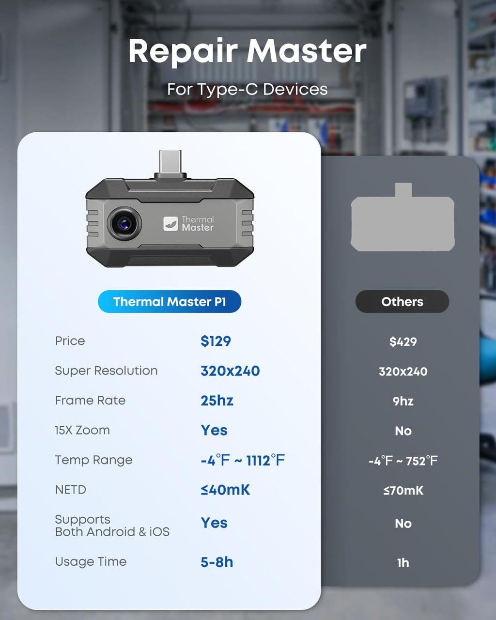Click the For Type-C Devices subtitle
This screenshot has height=620, width=496.
coord(248,89)
